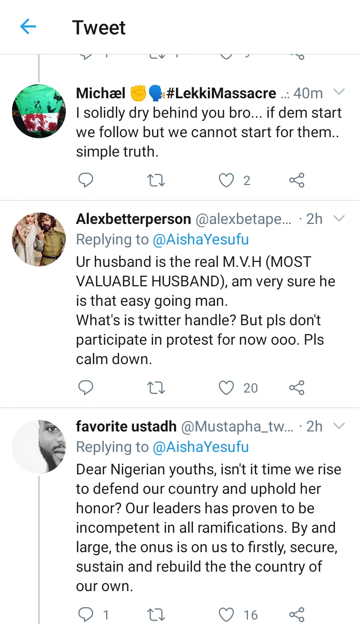Share Alexbetterperson's tweet

tap(297, 388)
